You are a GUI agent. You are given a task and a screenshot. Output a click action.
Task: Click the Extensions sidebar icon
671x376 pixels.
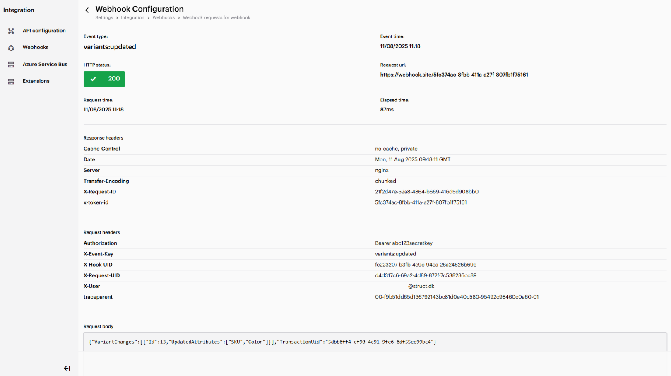point(11,82)
